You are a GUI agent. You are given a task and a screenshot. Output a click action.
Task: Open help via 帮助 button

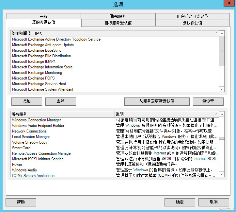coord(21,202)
